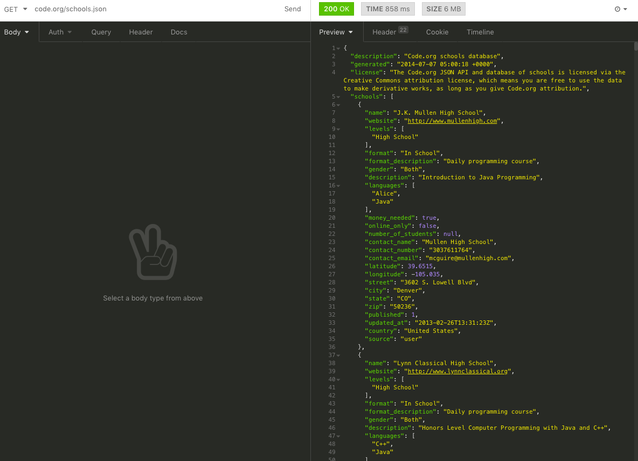The height and width of the screenshot is (461, 638).
Task: Click the street "3602 S. Lowell Blvd"
Action: click(x=438, y=282)
